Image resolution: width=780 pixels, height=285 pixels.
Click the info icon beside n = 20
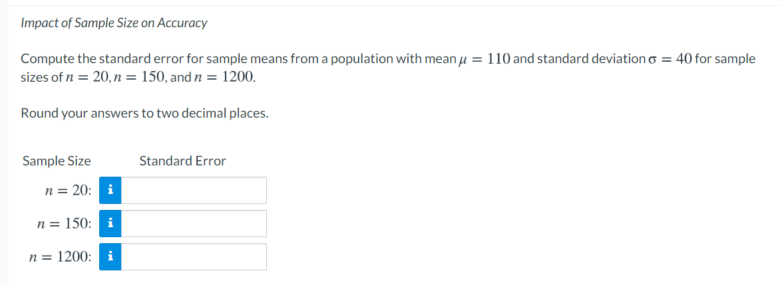pos(110,190)
